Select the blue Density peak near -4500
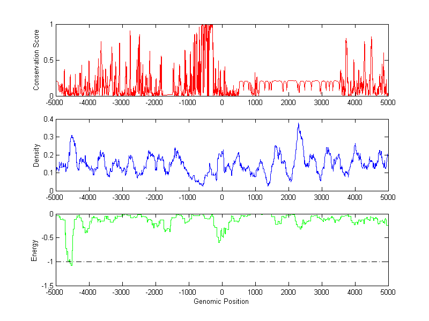The height and width of the screenshot is (321, 429). tap(71, 136)
